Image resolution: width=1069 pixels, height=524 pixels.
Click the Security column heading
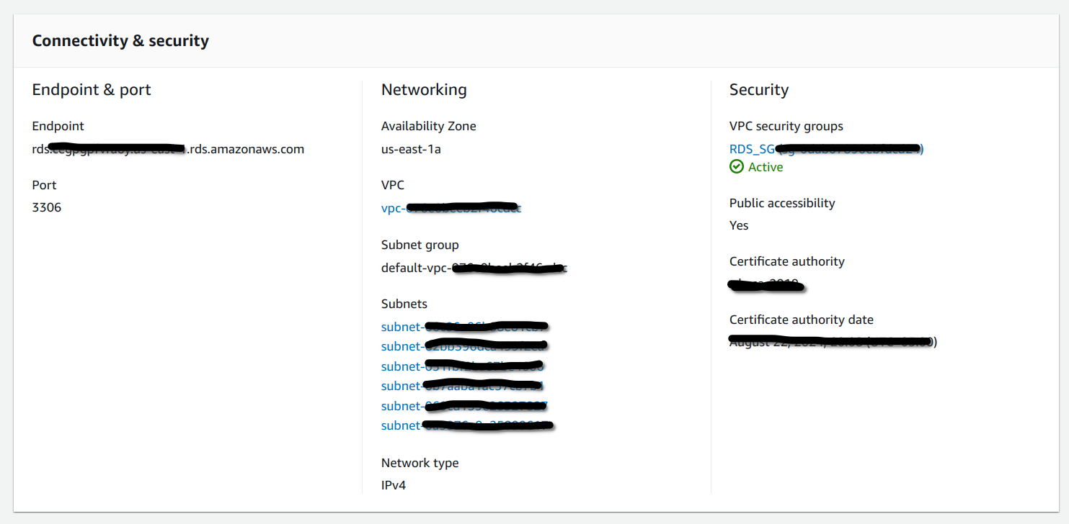[x=758, y=89]
